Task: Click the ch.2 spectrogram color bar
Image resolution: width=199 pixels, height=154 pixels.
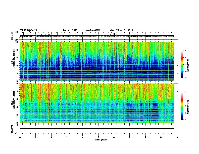Action: (x=182, y=106)
